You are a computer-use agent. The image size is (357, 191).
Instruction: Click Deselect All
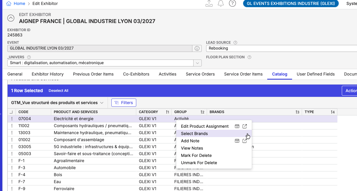(x=58, y=91)
